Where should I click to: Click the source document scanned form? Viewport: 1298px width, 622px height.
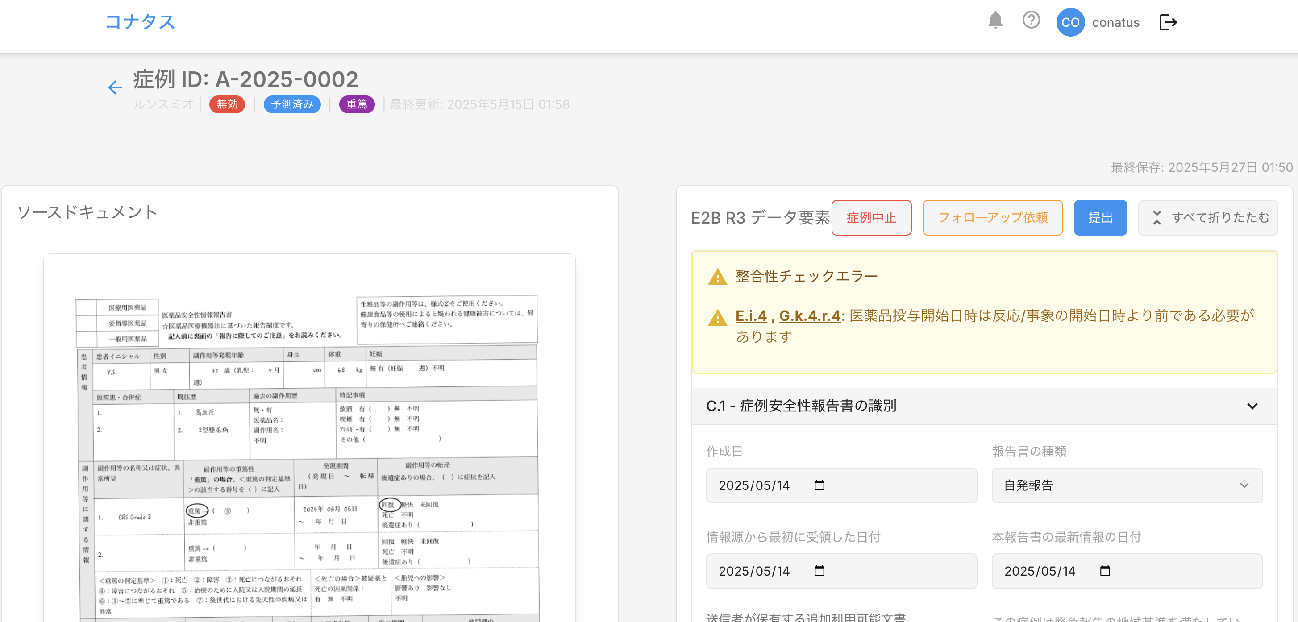point(309,438)
